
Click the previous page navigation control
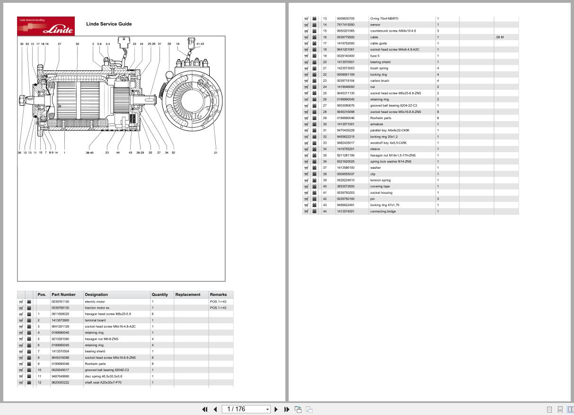coord(215,409)
